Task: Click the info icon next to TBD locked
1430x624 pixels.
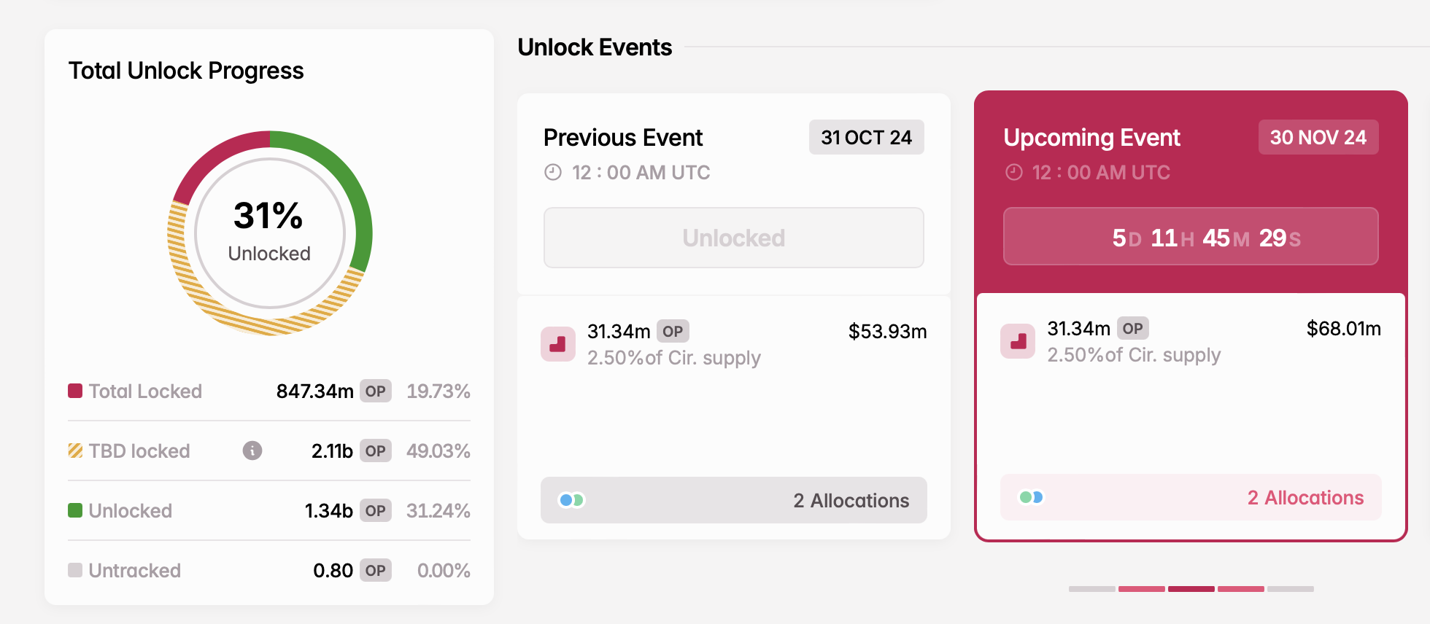Action: (x=252, y=451)
